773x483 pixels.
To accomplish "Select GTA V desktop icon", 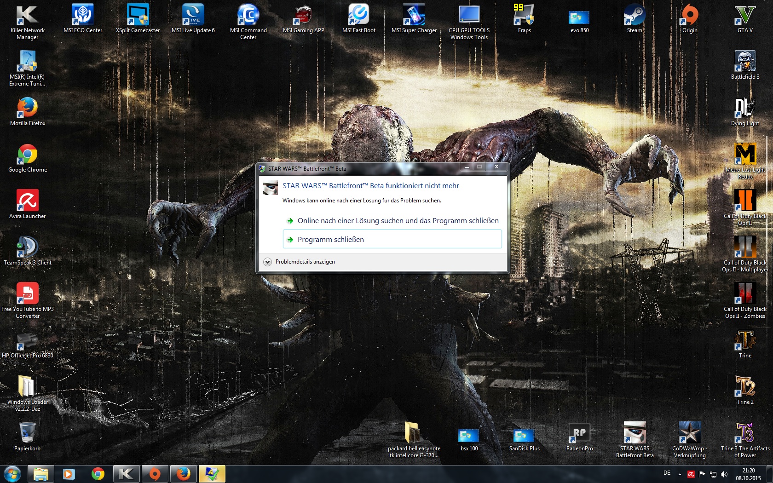I will (x=745, y=18).
